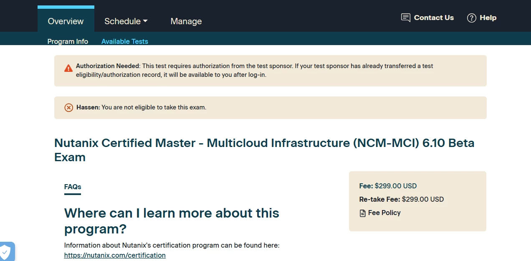Click the warning triangle icon
The width and height of the screenshot is (531, 261).
point(68,68)
